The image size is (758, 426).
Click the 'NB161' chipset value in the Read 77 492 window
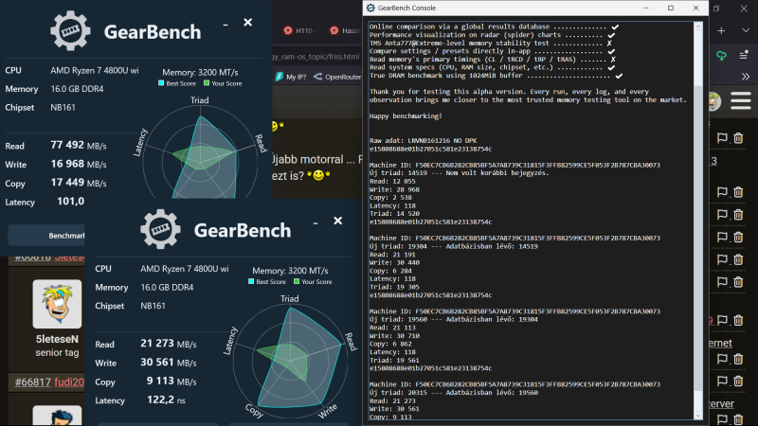(63, 107)
